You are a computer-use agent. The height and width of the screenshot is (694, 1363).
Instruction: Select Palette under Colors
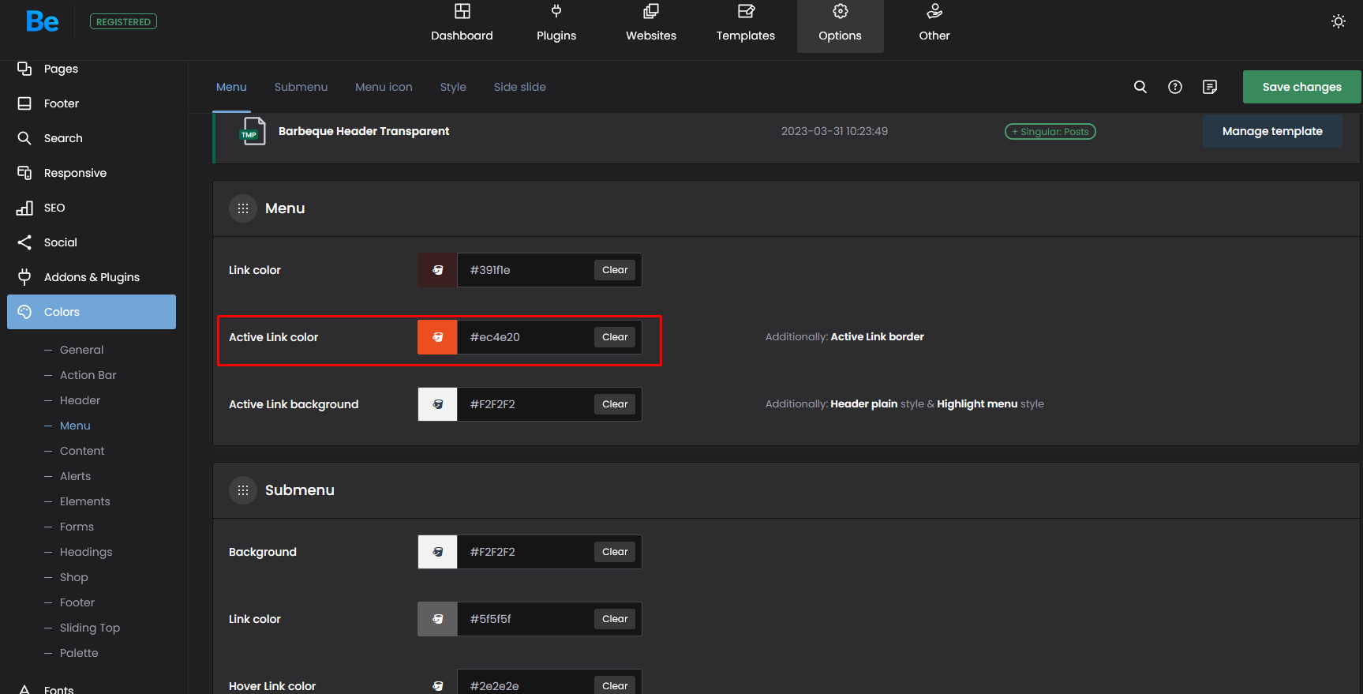79,653
